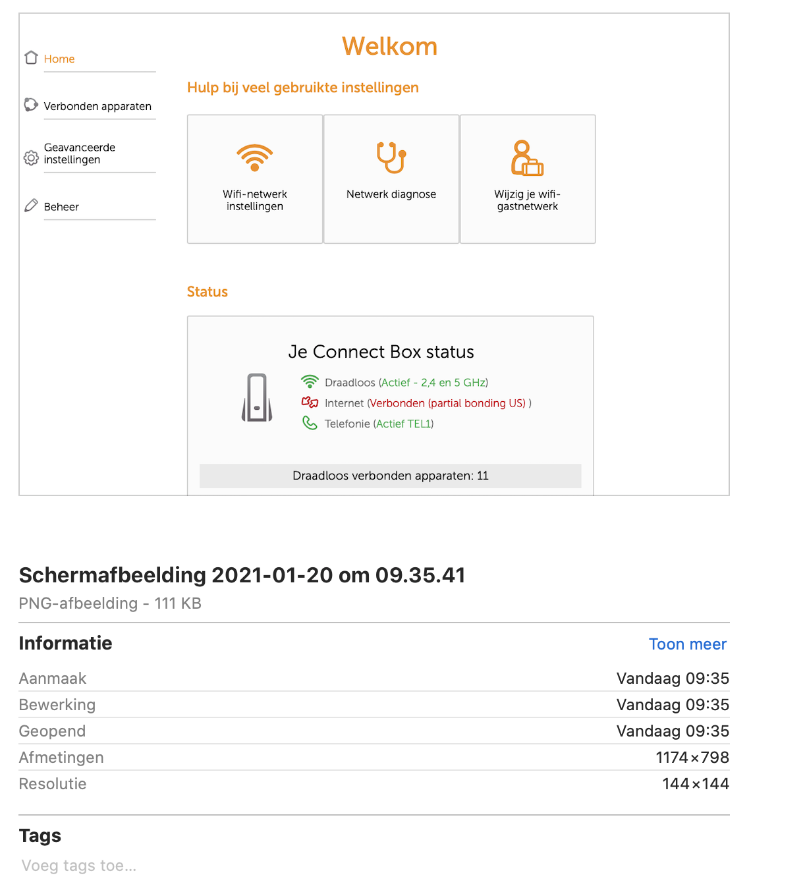Click the Verbonden apparaten sidebar icon
805x892 pixels.
(x=31, y=105)
